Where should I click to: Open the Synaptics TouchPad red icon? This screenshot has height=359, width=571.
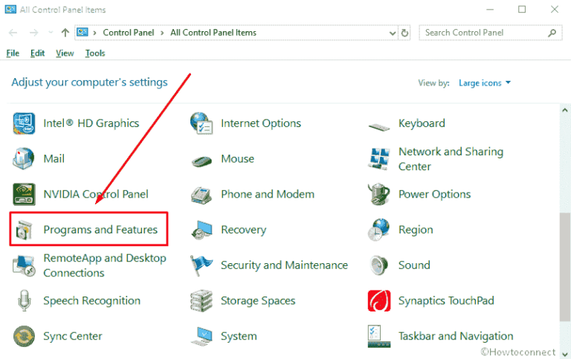click(x=379, y=301)
